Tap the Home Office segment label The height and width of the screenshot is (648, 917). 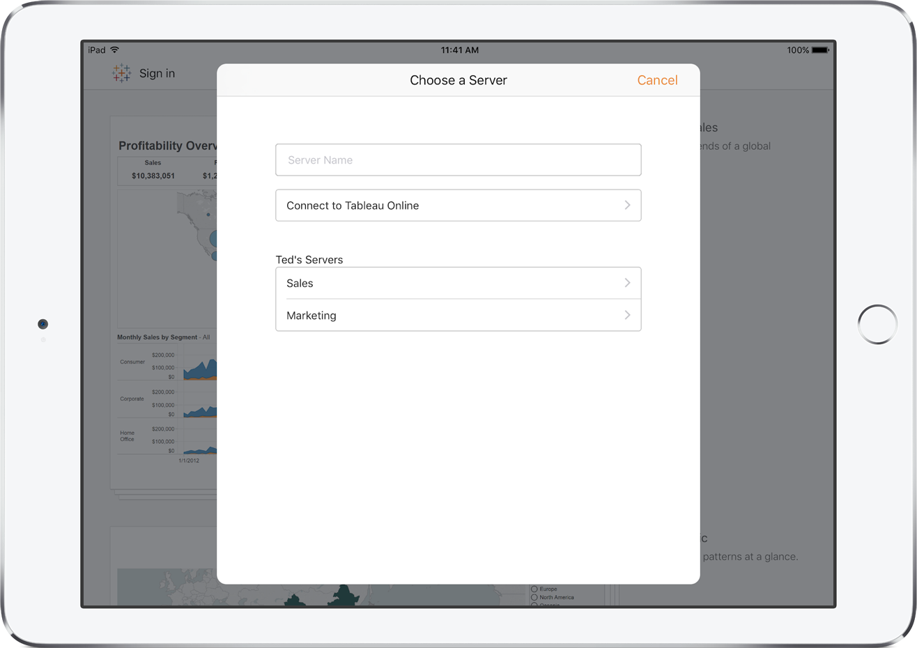127,436
